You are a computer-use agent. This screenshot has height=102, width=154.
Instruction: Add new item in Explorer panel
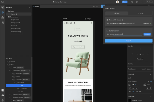pos(30,7)
